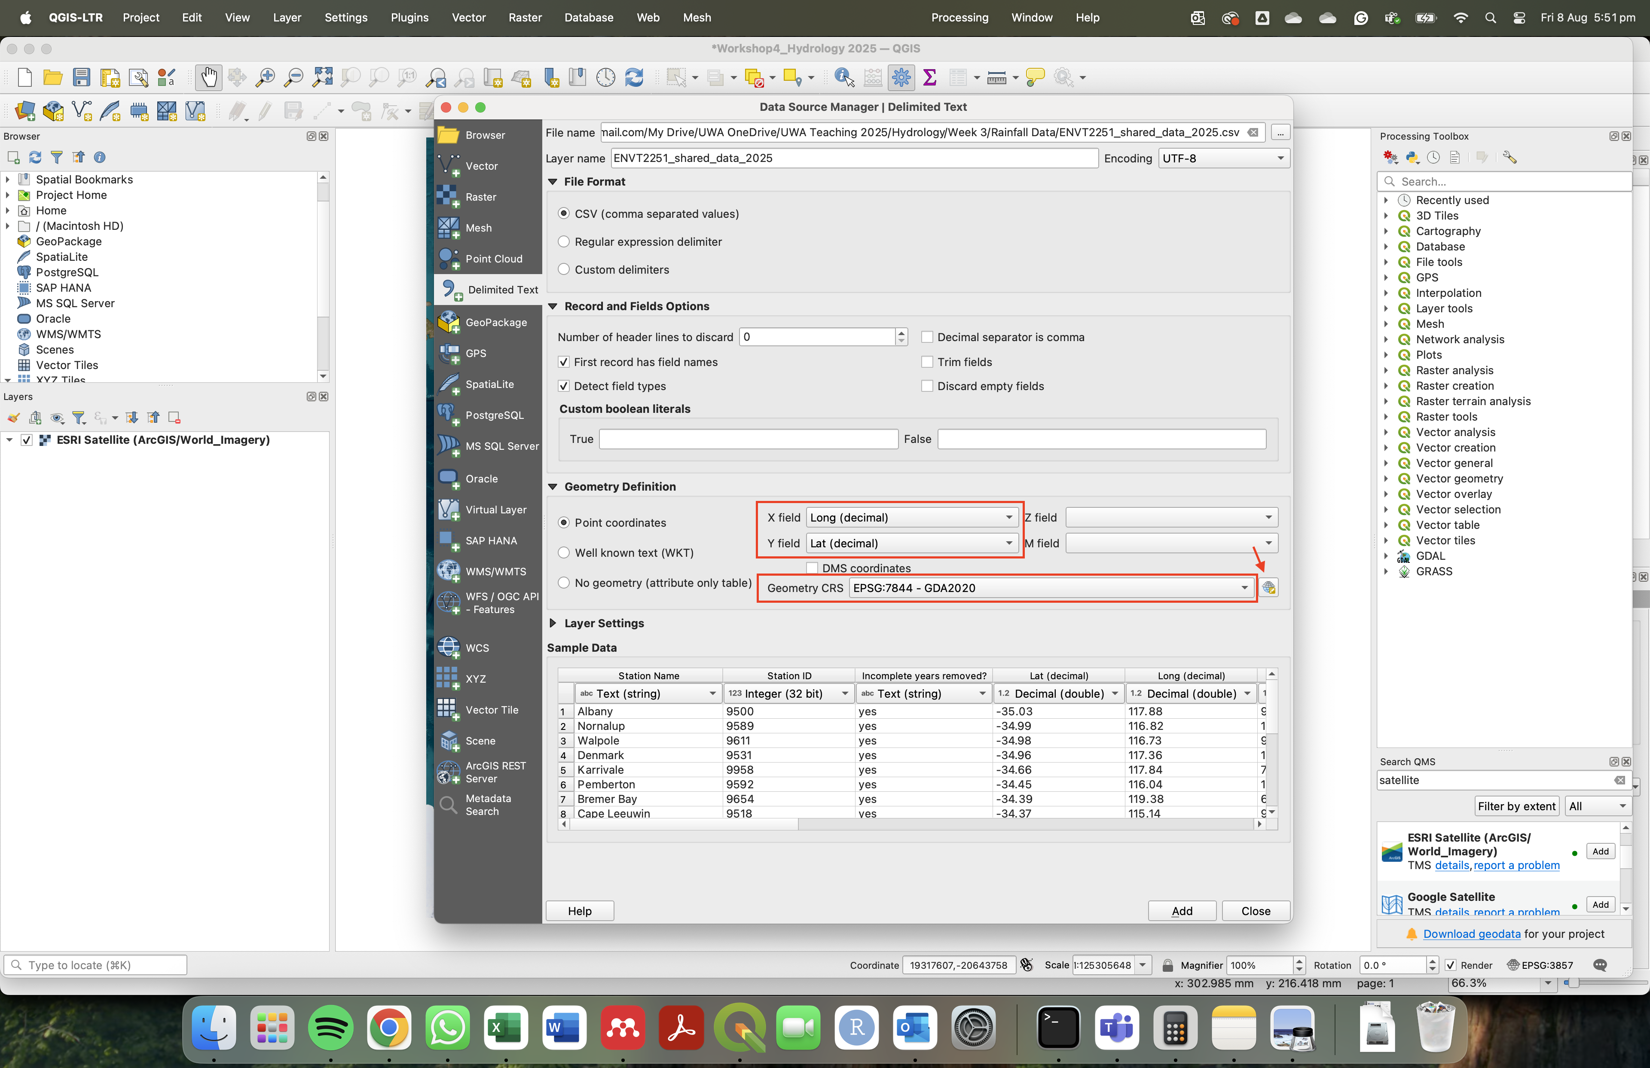Image resolution: width=1650 pixels, height=1068 pixels.
Task: Click the Download geodata link
Action: (x=1471, y=934)
